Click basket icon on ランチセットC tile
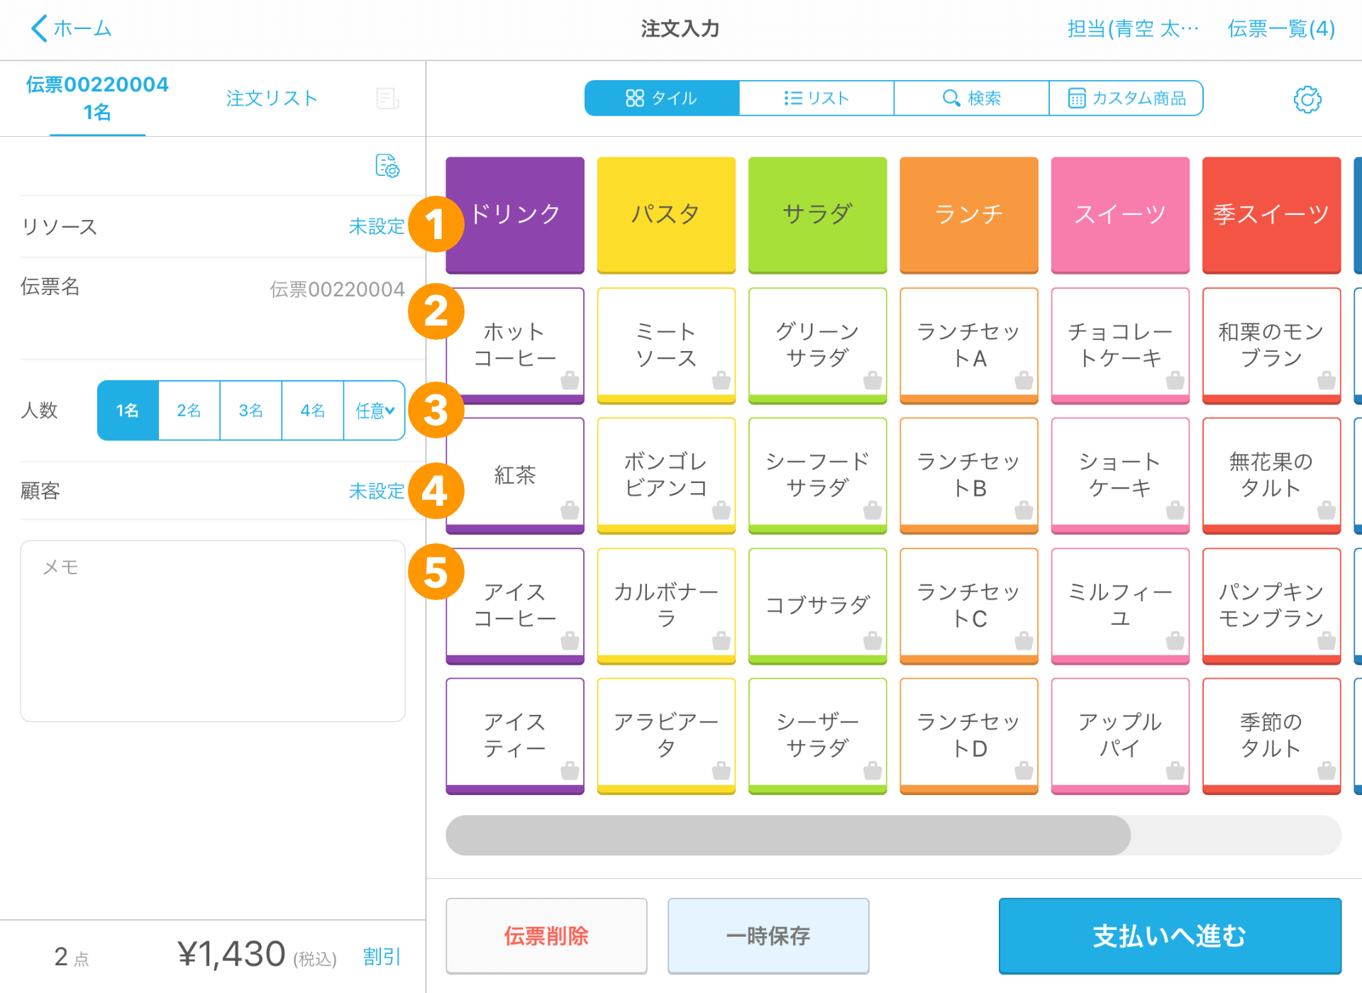 click(x=1024, y=640)
